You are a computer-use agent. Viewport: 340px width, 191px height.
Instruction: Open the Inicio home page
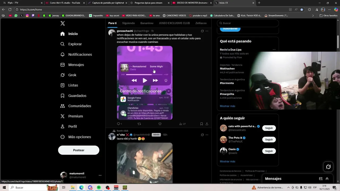tap(69, 34)
